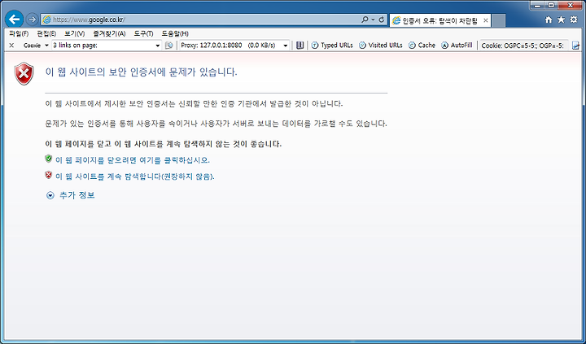Screen dimensions: 586x344
Task: Click the AutoFill toolbar button
Action: 457,46
